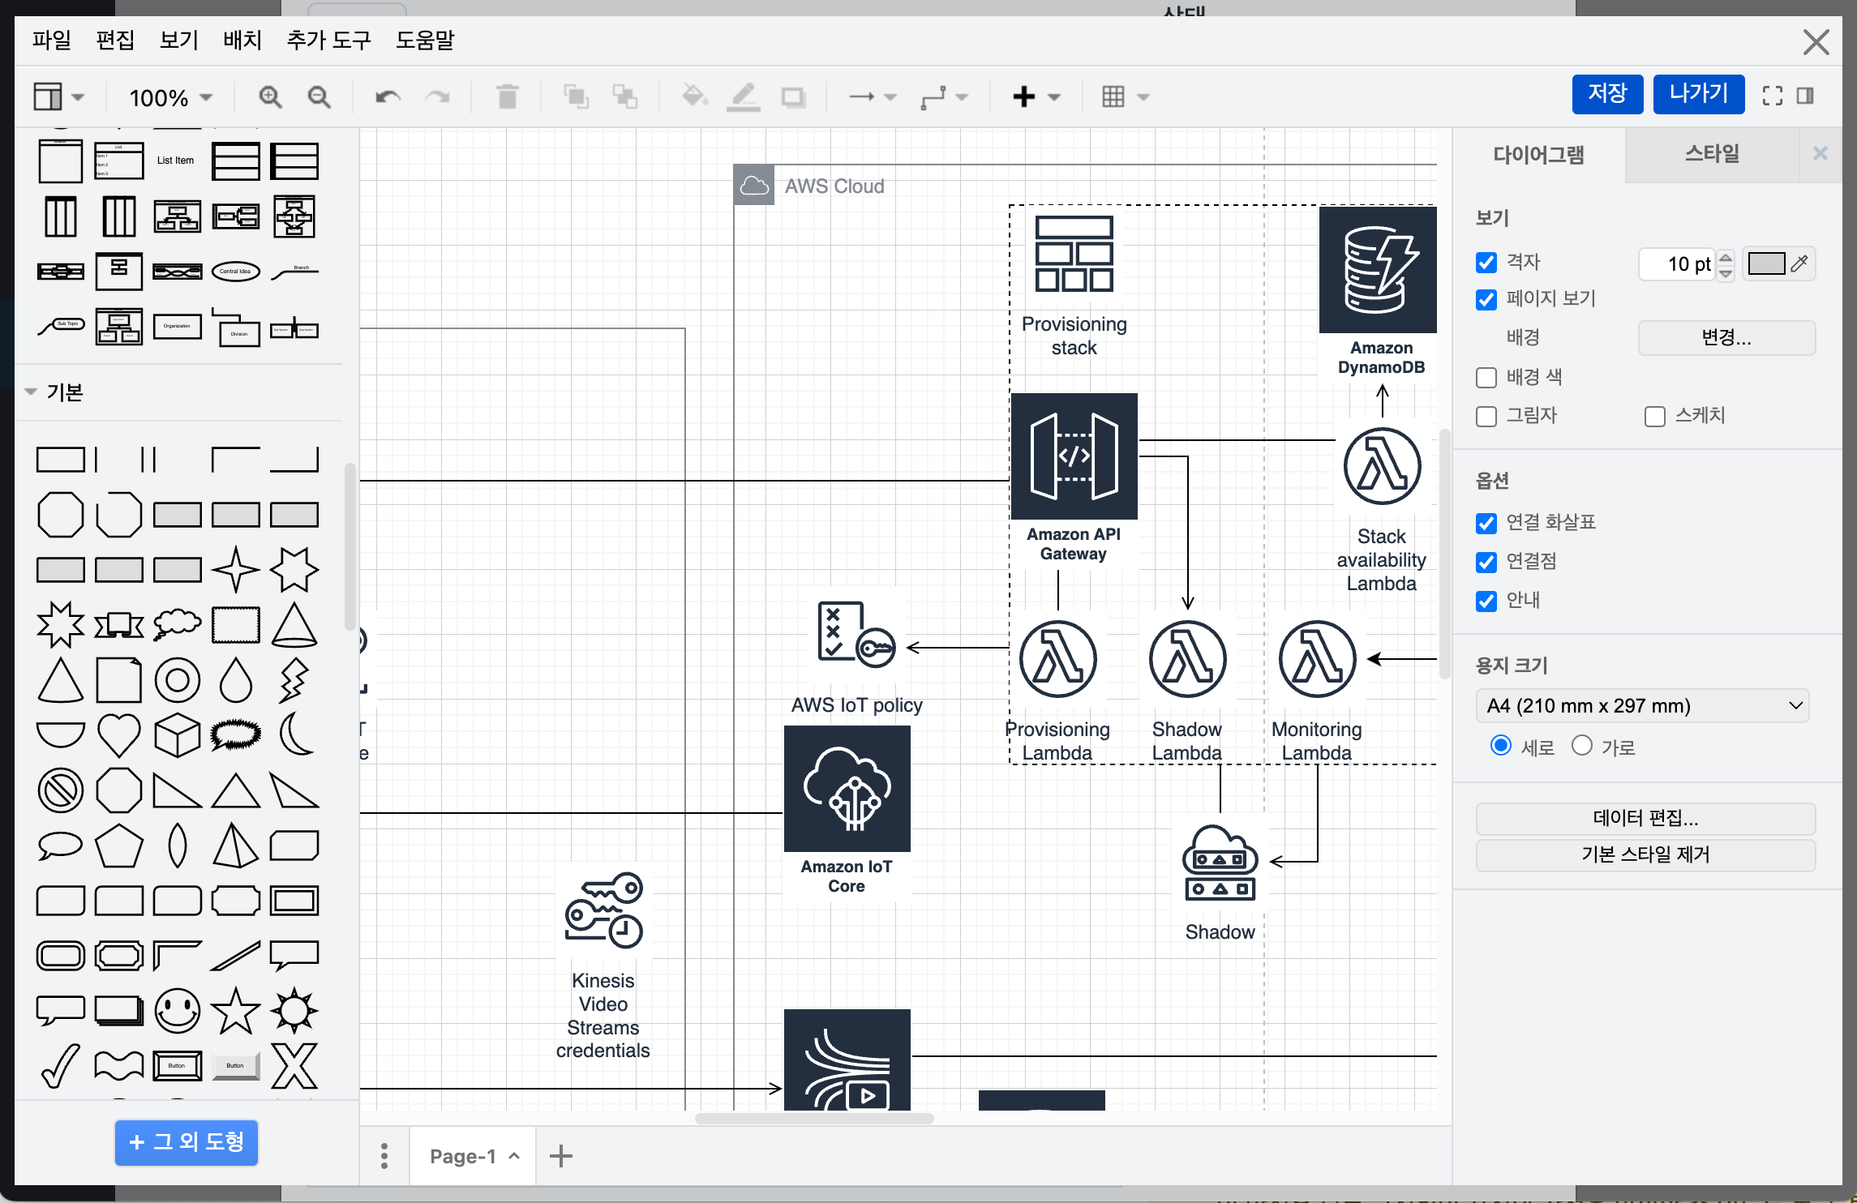Enable the 배경 색 checkbox
Viewport: 1857px width, 1203px height.
point(1486,378)
